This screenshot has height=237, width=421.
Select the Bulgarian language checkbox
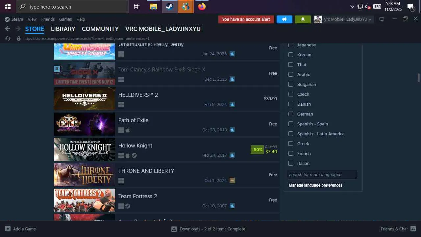pyautogui.click(x=291, y=84)
